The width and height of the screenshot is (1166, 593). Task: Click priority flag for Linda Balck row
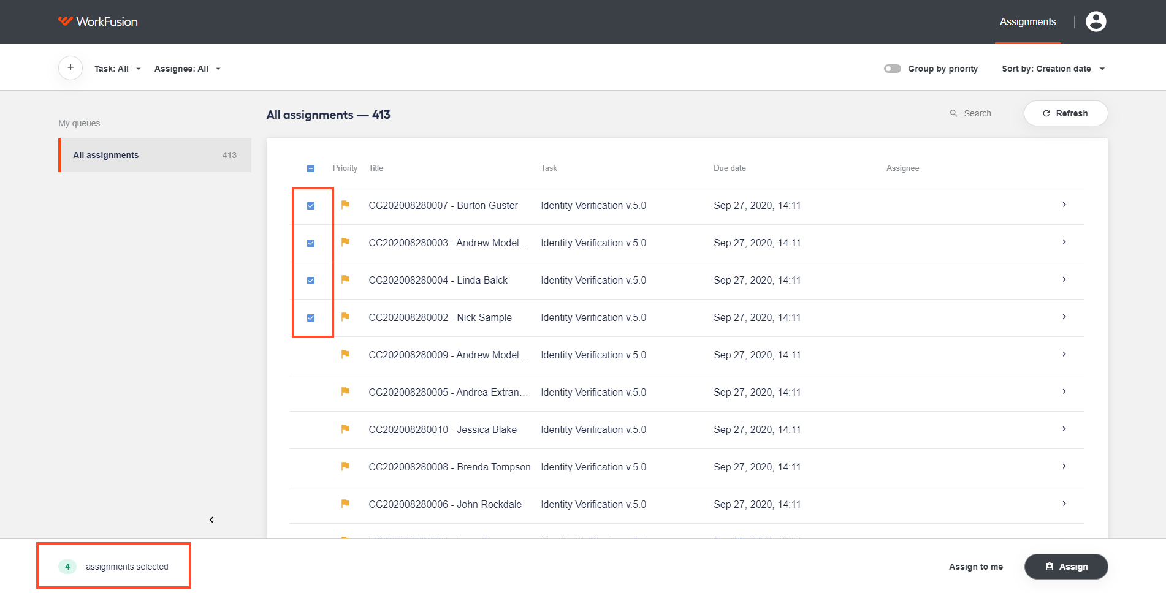click(346, 279)
